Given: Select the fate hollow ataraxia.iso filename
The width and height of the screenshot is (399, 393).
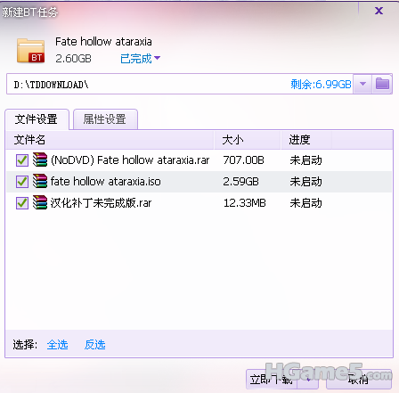Looking at the screenshot, I should [x=106, y=182].
